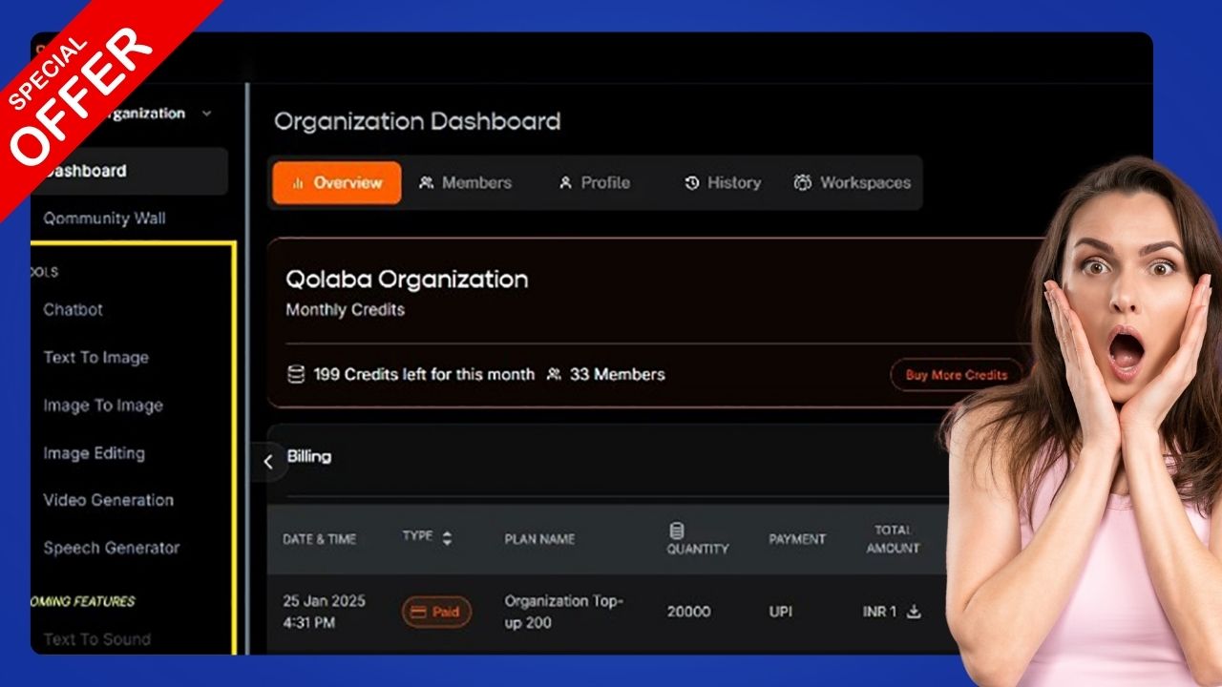Open the Overview tab
1222x687 pixels.
(x=337, y=182)
